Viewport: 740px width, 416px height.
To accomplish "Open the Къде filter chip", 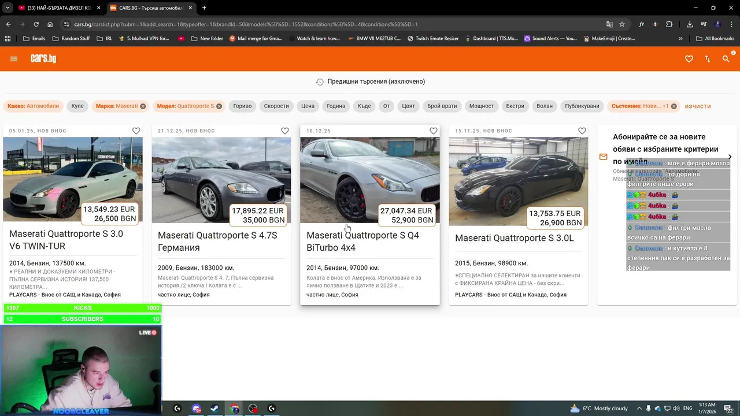I will 364,106.
